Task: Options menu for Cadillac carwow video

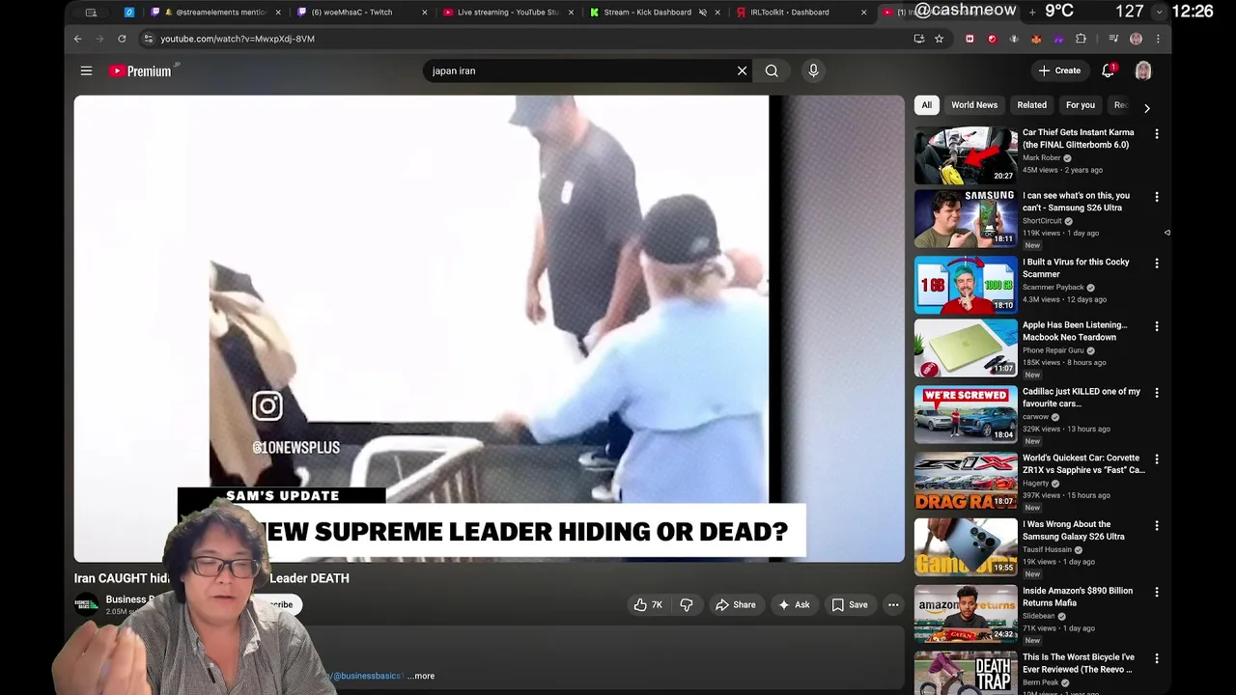Action: pyautogui.click(x=1156, y=393)
